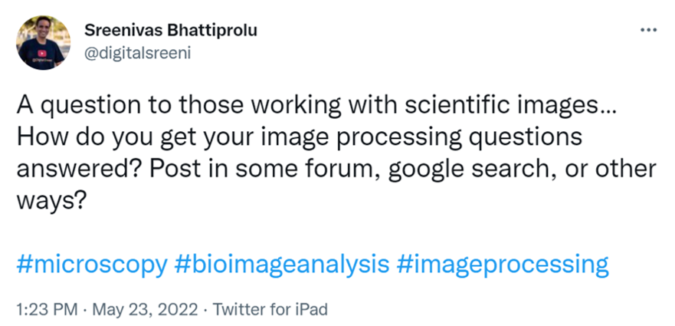Viewport: 675px width, 326px height.
Task: Open the tweet's more options ellipsis
Action: pyautogui.click(x=648, y=30)
